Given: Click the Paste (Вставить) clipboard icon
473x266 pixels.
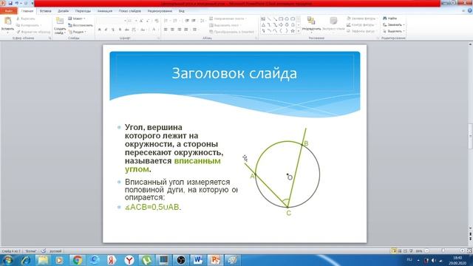Looking at the screenshot, I should pyautogui.click(x=7, y=21).
